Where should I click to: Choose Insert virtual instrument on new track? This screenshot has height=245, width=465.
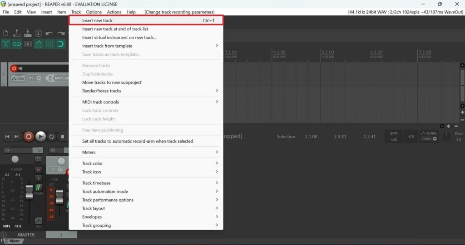pyautogui.click(x=146, y=38)
